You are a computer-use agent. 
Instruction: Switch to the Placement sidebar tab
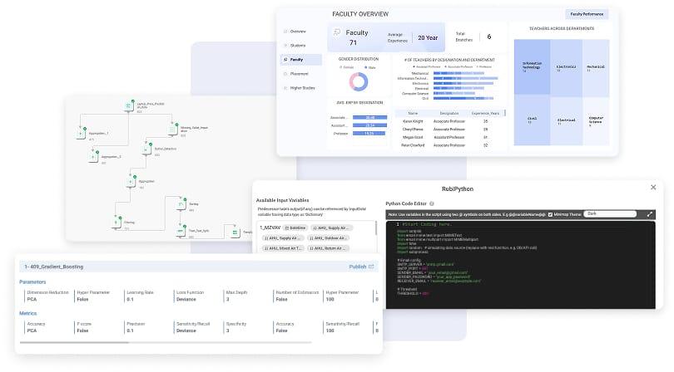pyautogui.click(x=300, y=73)
